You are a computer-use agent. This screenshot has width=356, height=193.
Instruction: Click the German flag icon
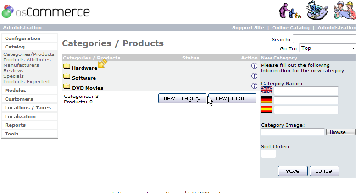pyautogui.click(x=267, y=100)
